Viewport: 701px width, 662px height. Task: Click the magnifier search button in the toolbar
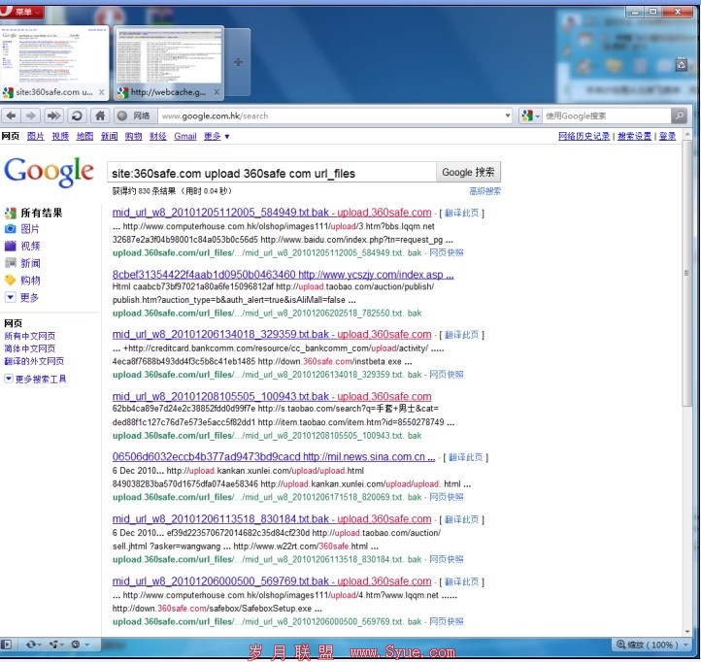679,116
